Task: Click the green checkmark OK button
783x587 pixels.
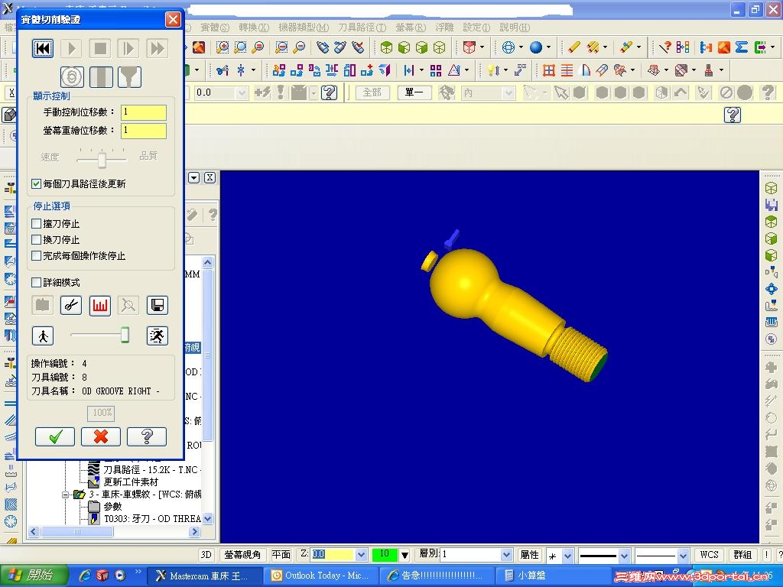Action: 55,436
